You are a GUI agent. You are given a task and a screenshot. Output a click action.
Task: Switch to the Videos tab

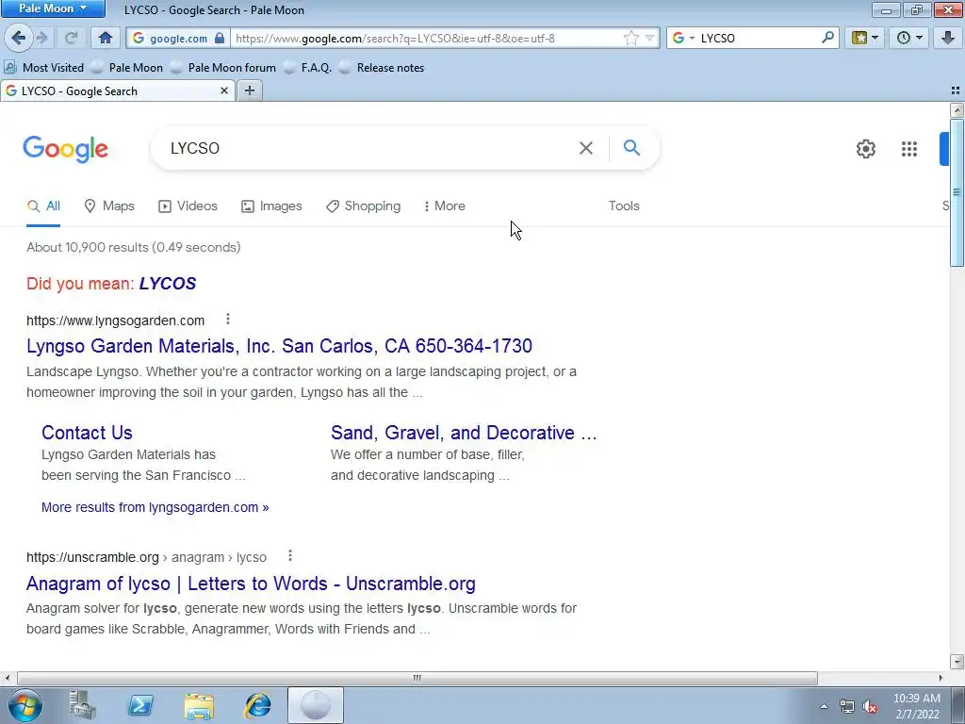[x=188, y=206]
